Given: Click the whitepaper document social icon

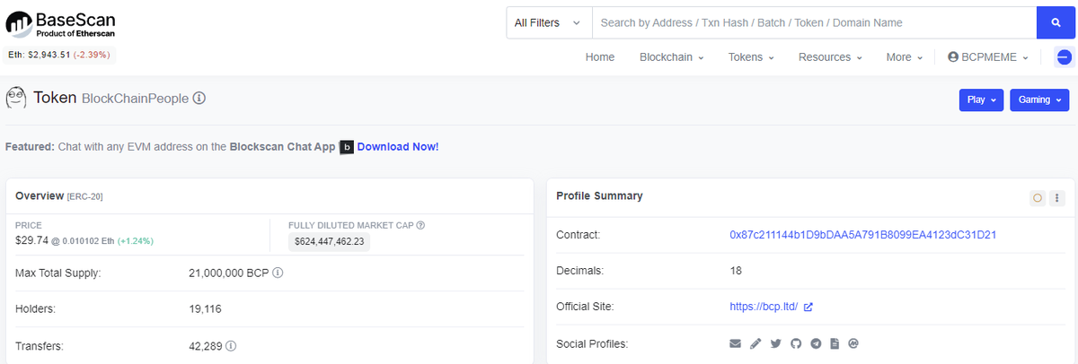Looking at the screenshot, I should click(835, 343).
